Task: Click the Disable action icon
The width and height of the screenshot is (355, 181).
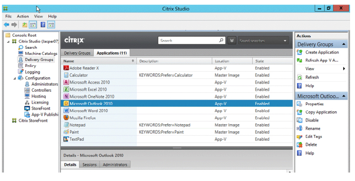Action: (299, 120)
